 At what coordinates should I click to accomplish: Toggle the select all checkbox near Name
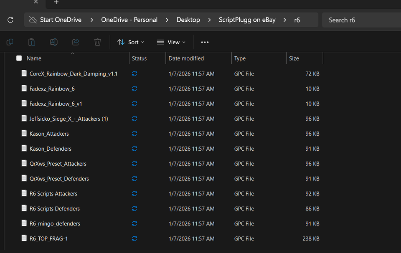(x=19, y=58)
